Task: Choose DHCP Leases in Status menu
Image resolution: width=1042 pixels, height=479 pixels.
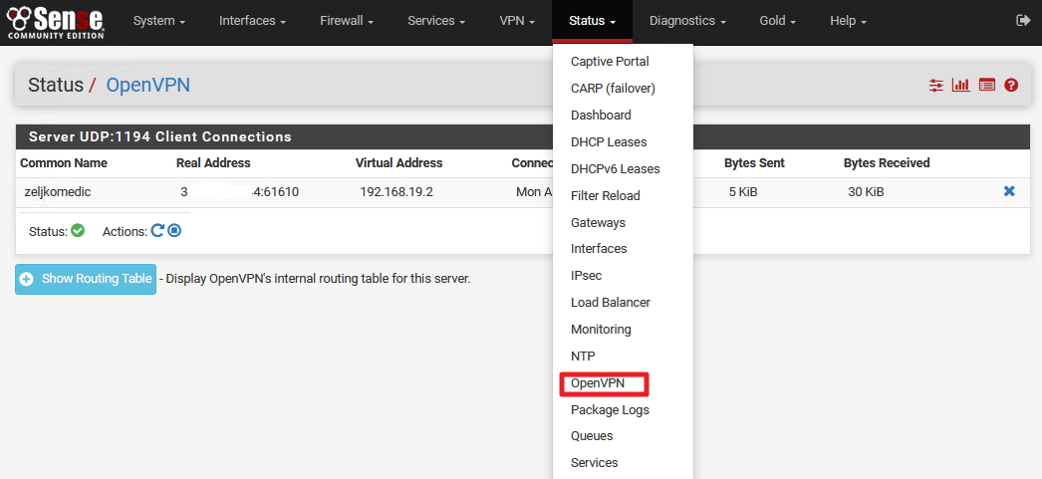Action: (609, 142)
